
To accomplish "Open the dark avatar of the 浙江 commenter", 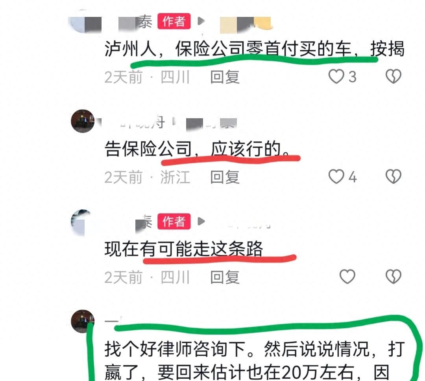I will coord(83,121).
